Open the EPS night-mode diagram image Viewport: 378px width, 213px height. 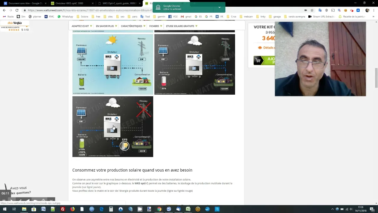click(x=113, y=127)
